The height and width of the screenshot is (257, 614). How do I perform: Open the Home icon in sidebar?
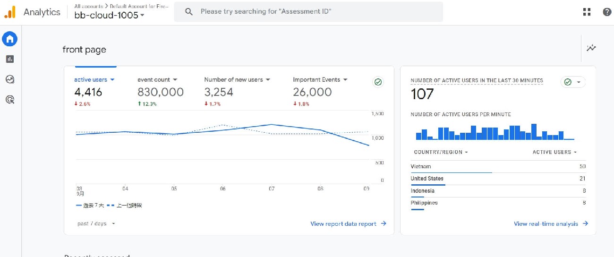click(x=10, y=39)
